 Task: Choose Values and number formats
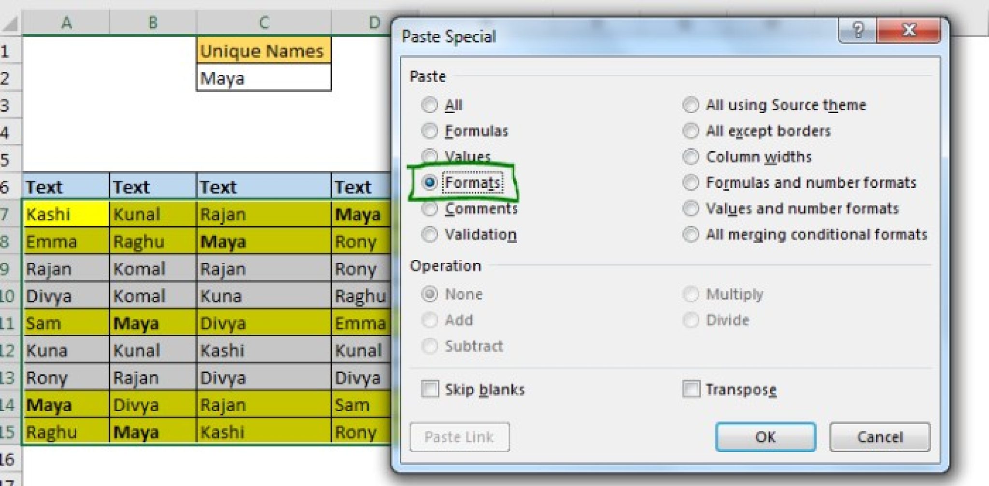pos(691,209)
